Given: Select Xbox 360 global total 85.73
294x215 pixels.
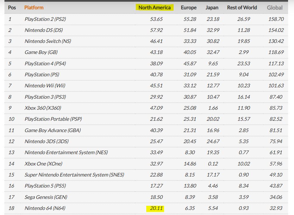Looking at the screenshot, I should click(276, 108).
